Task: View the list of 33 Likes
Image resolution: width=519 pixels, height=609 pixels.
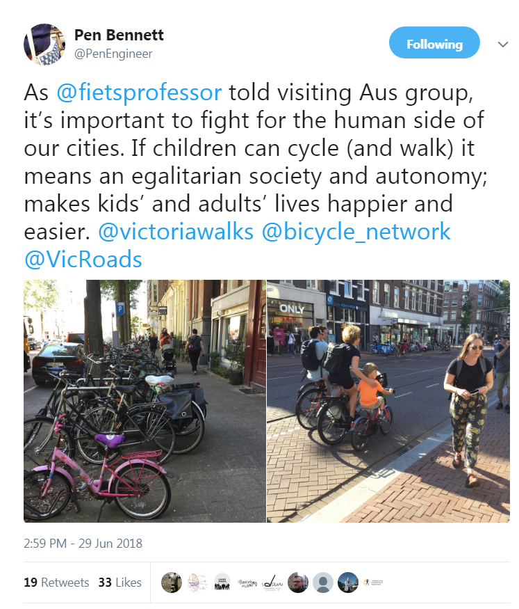Action: click(x=120, y=582)
